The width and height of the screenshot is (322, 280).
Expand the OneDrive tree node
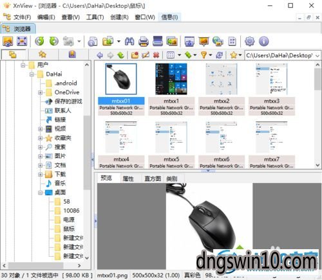click(40, 92)
